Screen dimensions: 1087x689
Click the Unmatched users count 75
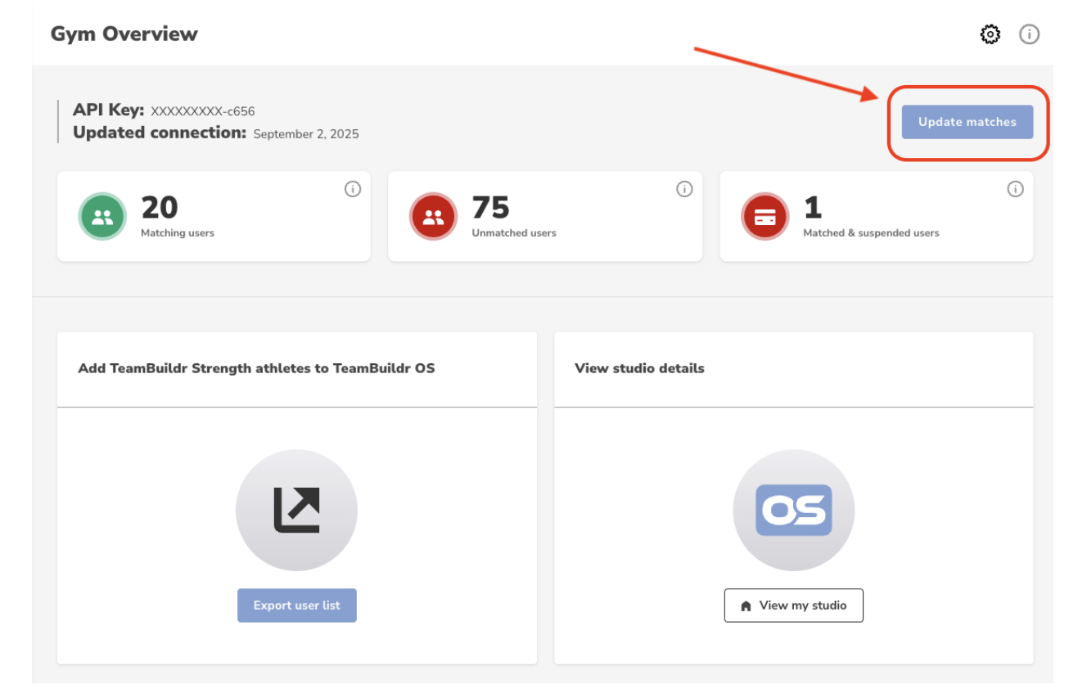tap(491, 208)
